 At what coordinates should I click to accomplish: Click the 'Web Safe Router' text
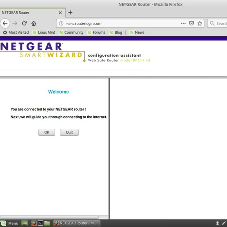103,60
